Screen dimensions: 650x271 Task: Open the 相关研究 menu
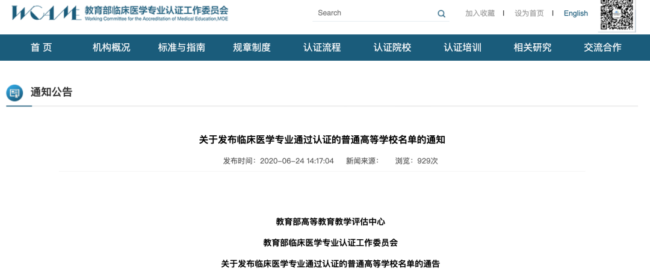(x=533, y=47)
